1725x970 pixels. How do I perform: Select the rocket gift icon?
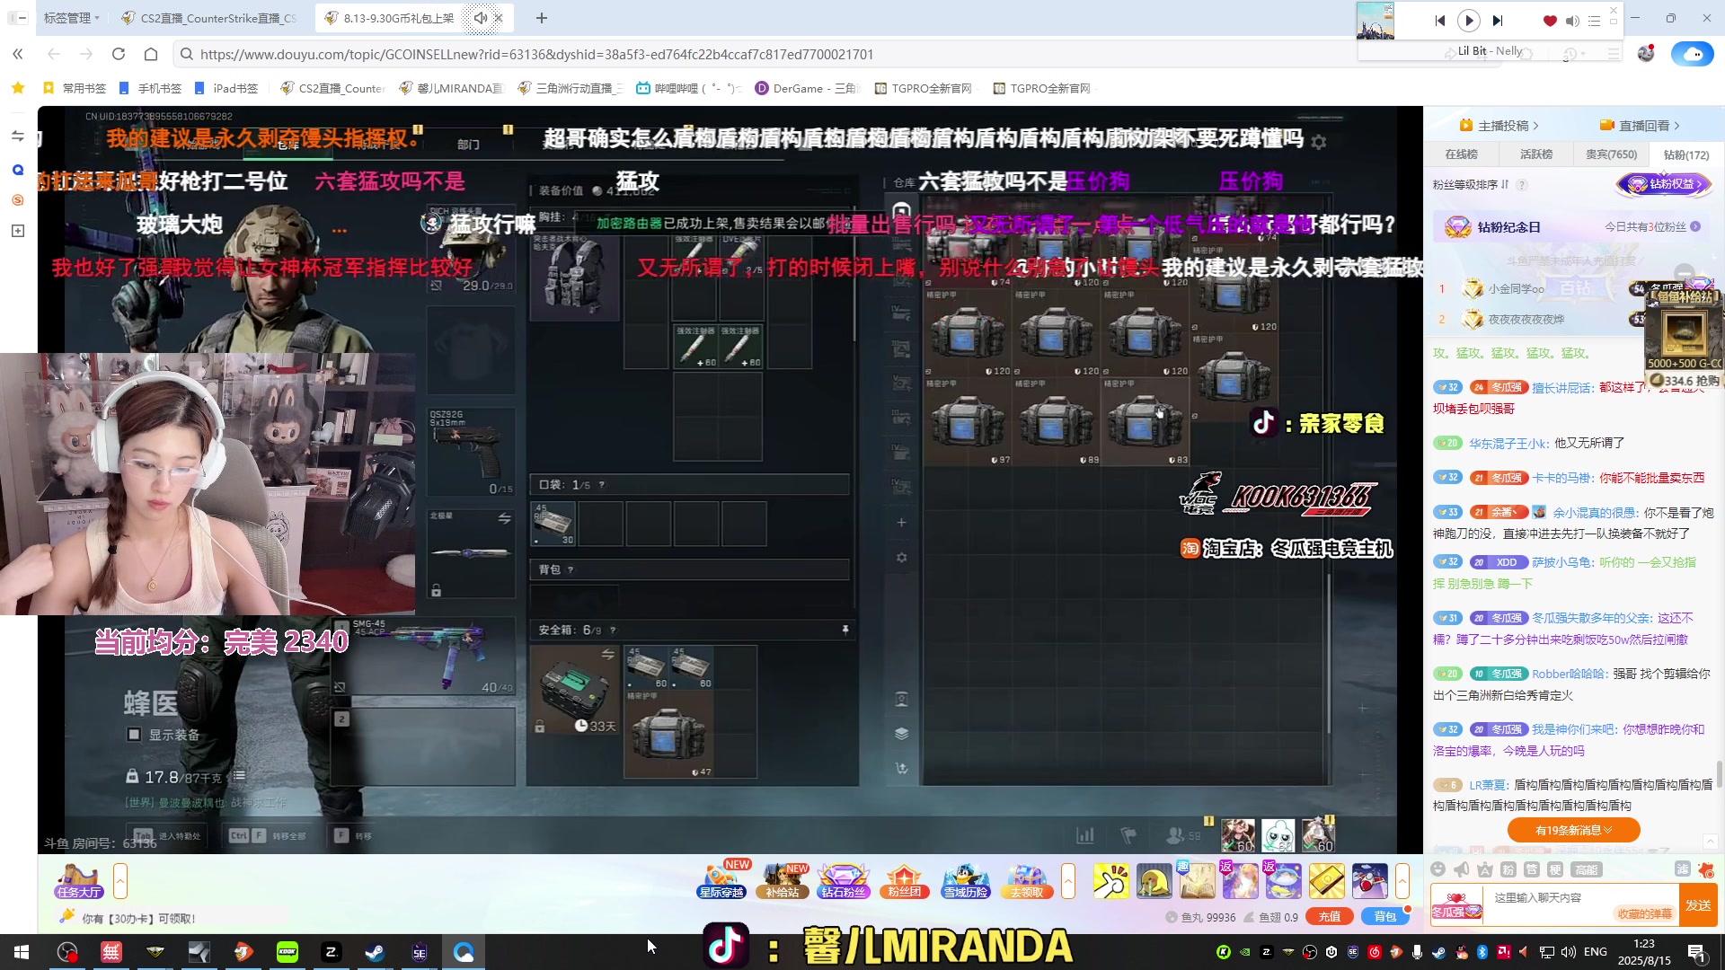tap(1370, 881)
